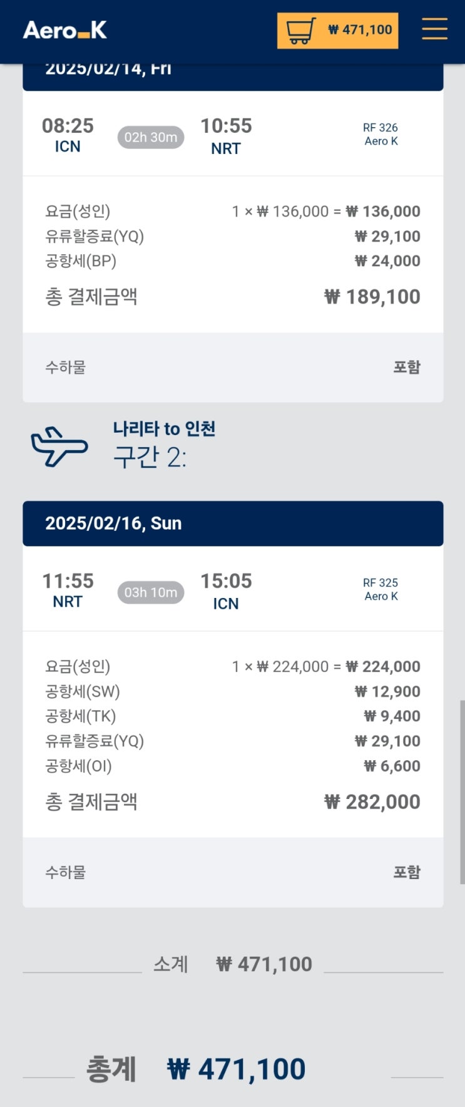Click the 03h 10m duration badge
Screen dimensions: 465x1107
150,592
